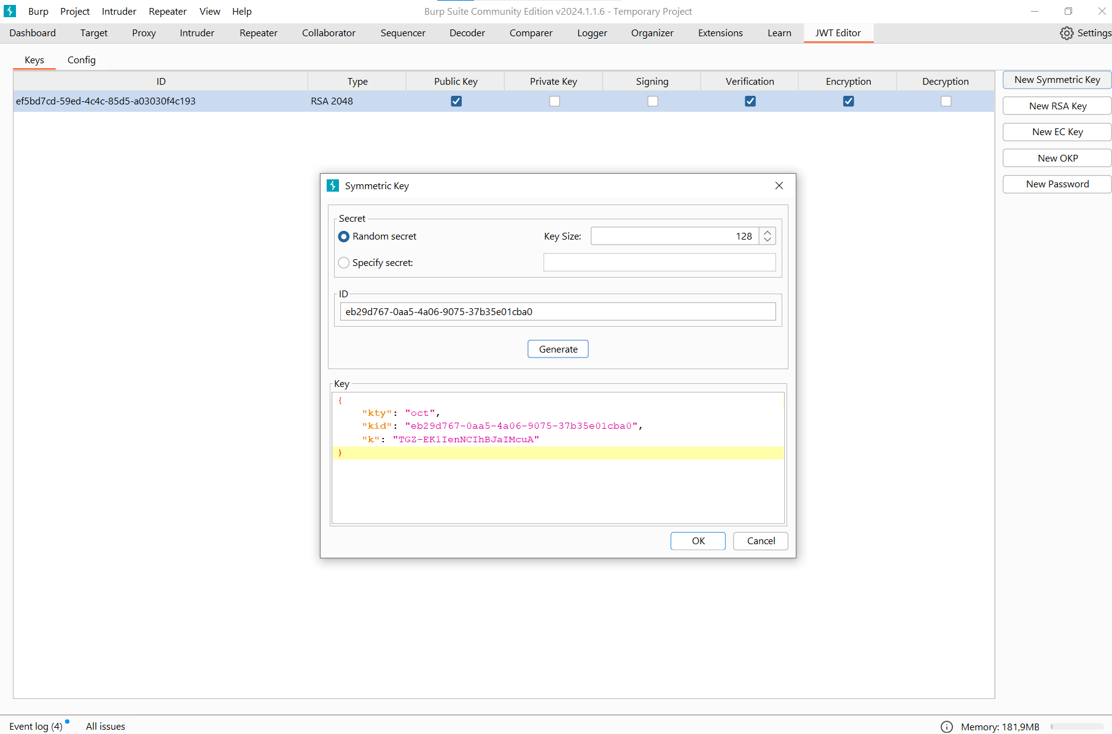Screen dimensions: 1112x734
Task: Switch to the Comparer tab
Action: [531, 33]
